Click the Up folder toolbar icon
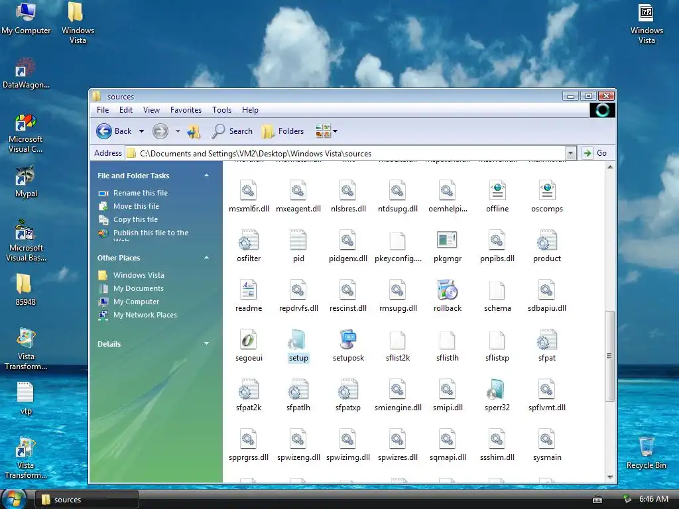 [194, 131]
